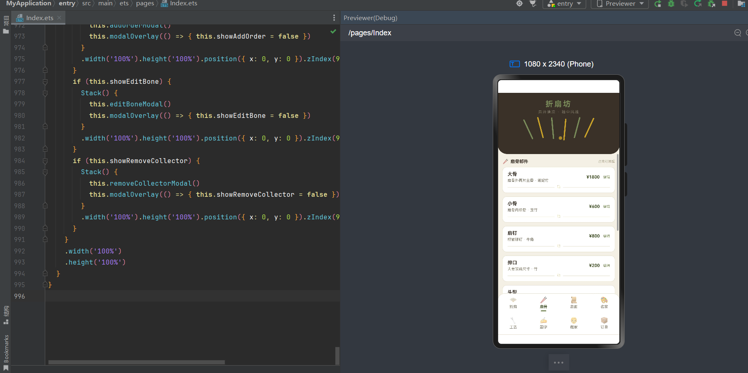The height and width of the screenshot is (373, 748).
Task: Click the attach debugger bug-with-arrow icon
Action: click(711, 4)
